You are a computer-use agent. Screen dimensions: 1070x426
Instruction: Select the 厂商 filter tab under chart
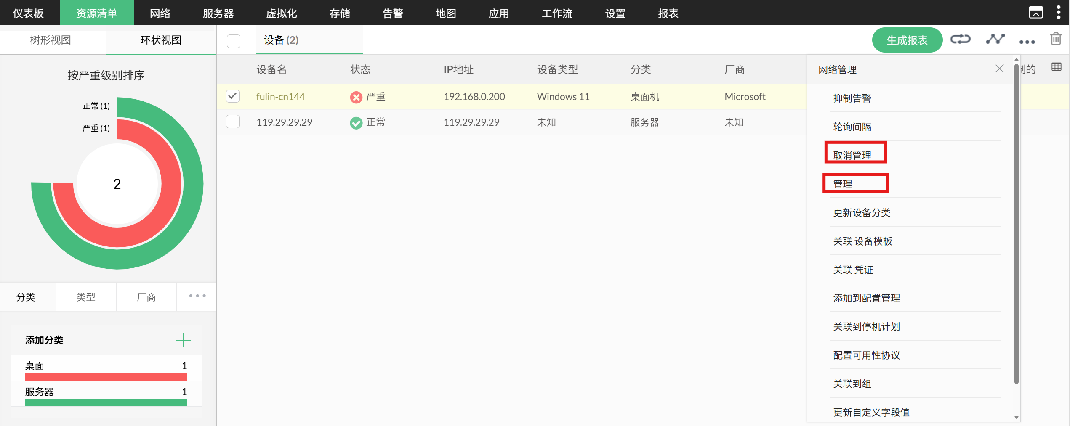146,297
